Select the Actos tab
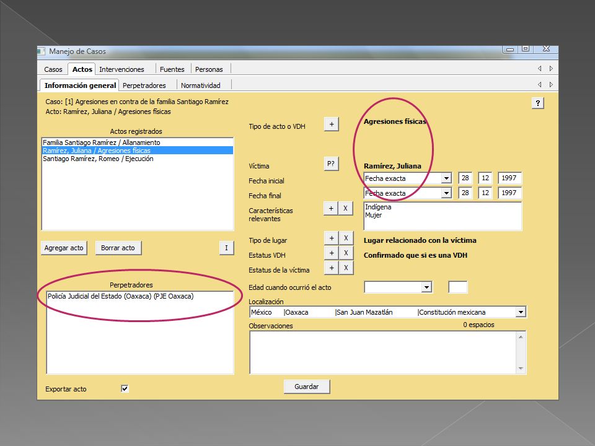Image resolution: width=595 pixels, height=446 pixels. tap(82, 69)
